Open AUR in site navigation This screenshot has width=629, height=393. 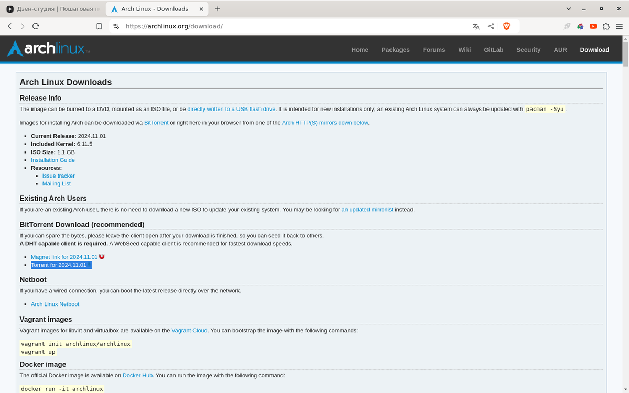click(x=560, y=50)
